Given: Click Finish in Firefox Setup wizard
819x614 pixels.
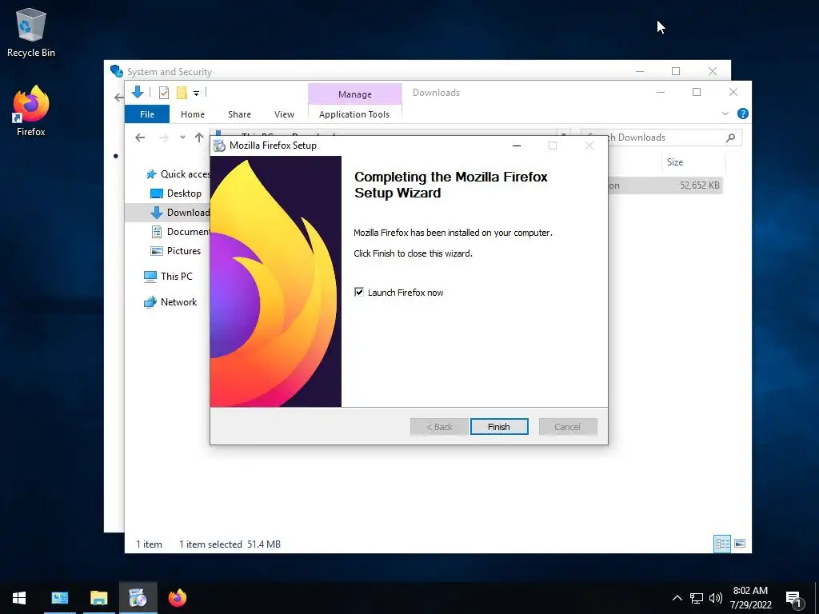Looking at the screenshot, I should (499, 427).
